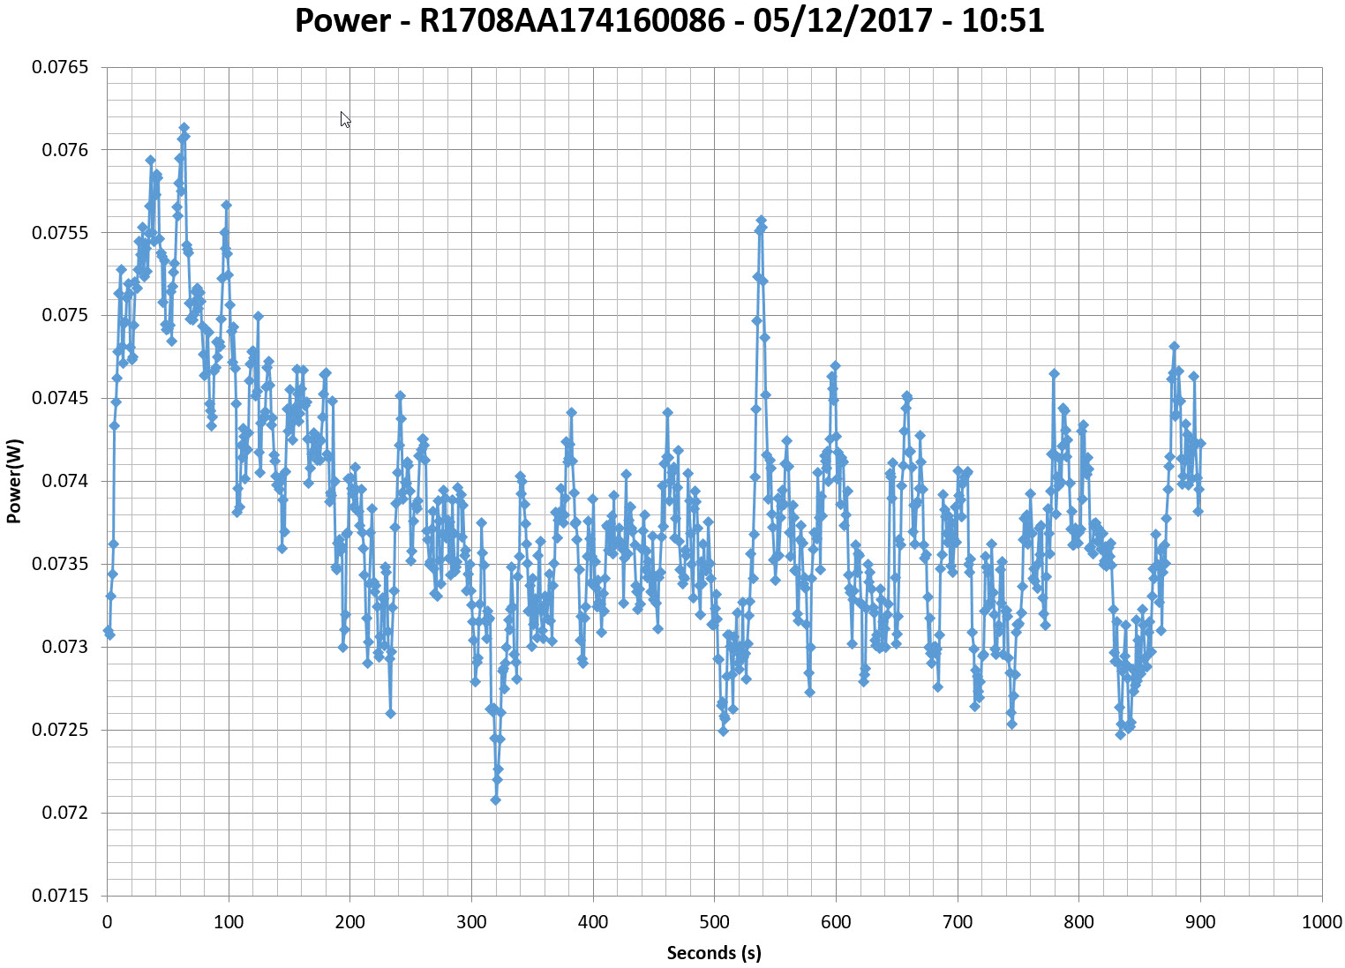The height and width of the screenshot is (968, 1345).
Task: Select the 100 horizontal axis label
Action: click(x=229, y=923)
